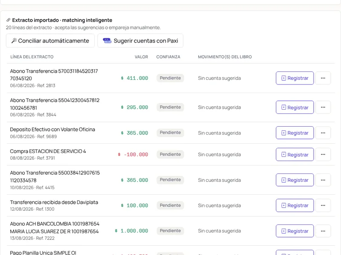The height and width of the screenshot is (255, 341).
Task: Click Pendiente badge on ESTACION DE SERVICIO row
Action: tap(170, 154)
